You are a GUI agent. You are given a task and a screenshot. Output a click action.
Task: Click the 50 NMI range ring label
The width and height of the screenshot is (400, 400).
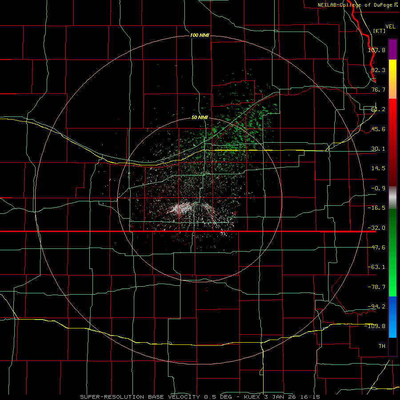coord(200,118)
